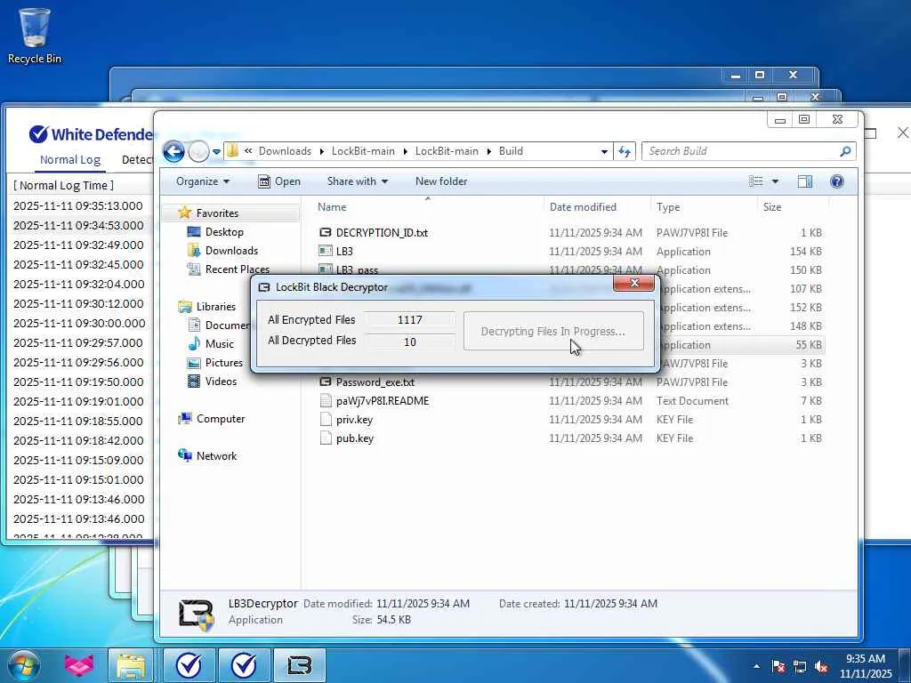Expand the Share with menu
This screenshot has width=911, height=683.
click(x=358, y=181)
